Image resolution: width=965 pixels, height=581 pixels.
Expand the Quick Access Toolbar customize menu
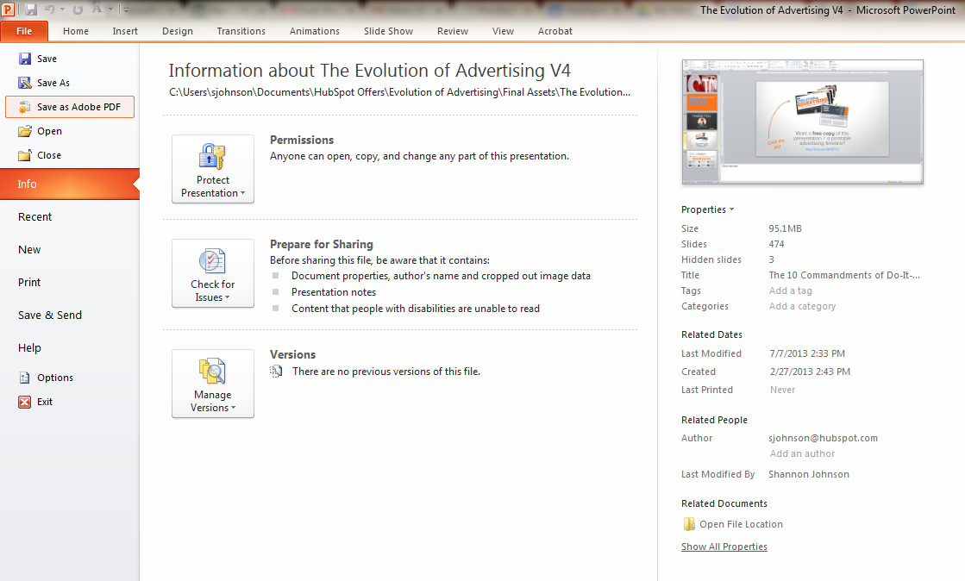pyautogui.click(x=126, y=9)
